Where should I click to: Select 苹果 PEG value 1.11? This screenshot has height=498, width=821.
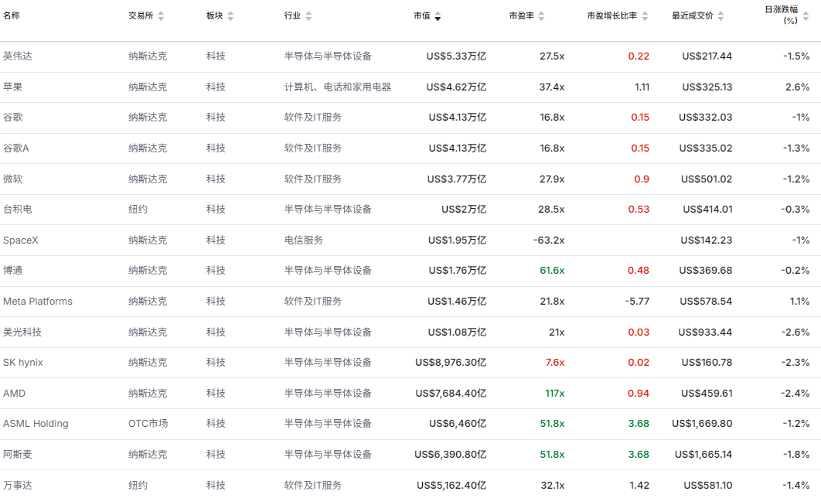click(x=642, y=87)
